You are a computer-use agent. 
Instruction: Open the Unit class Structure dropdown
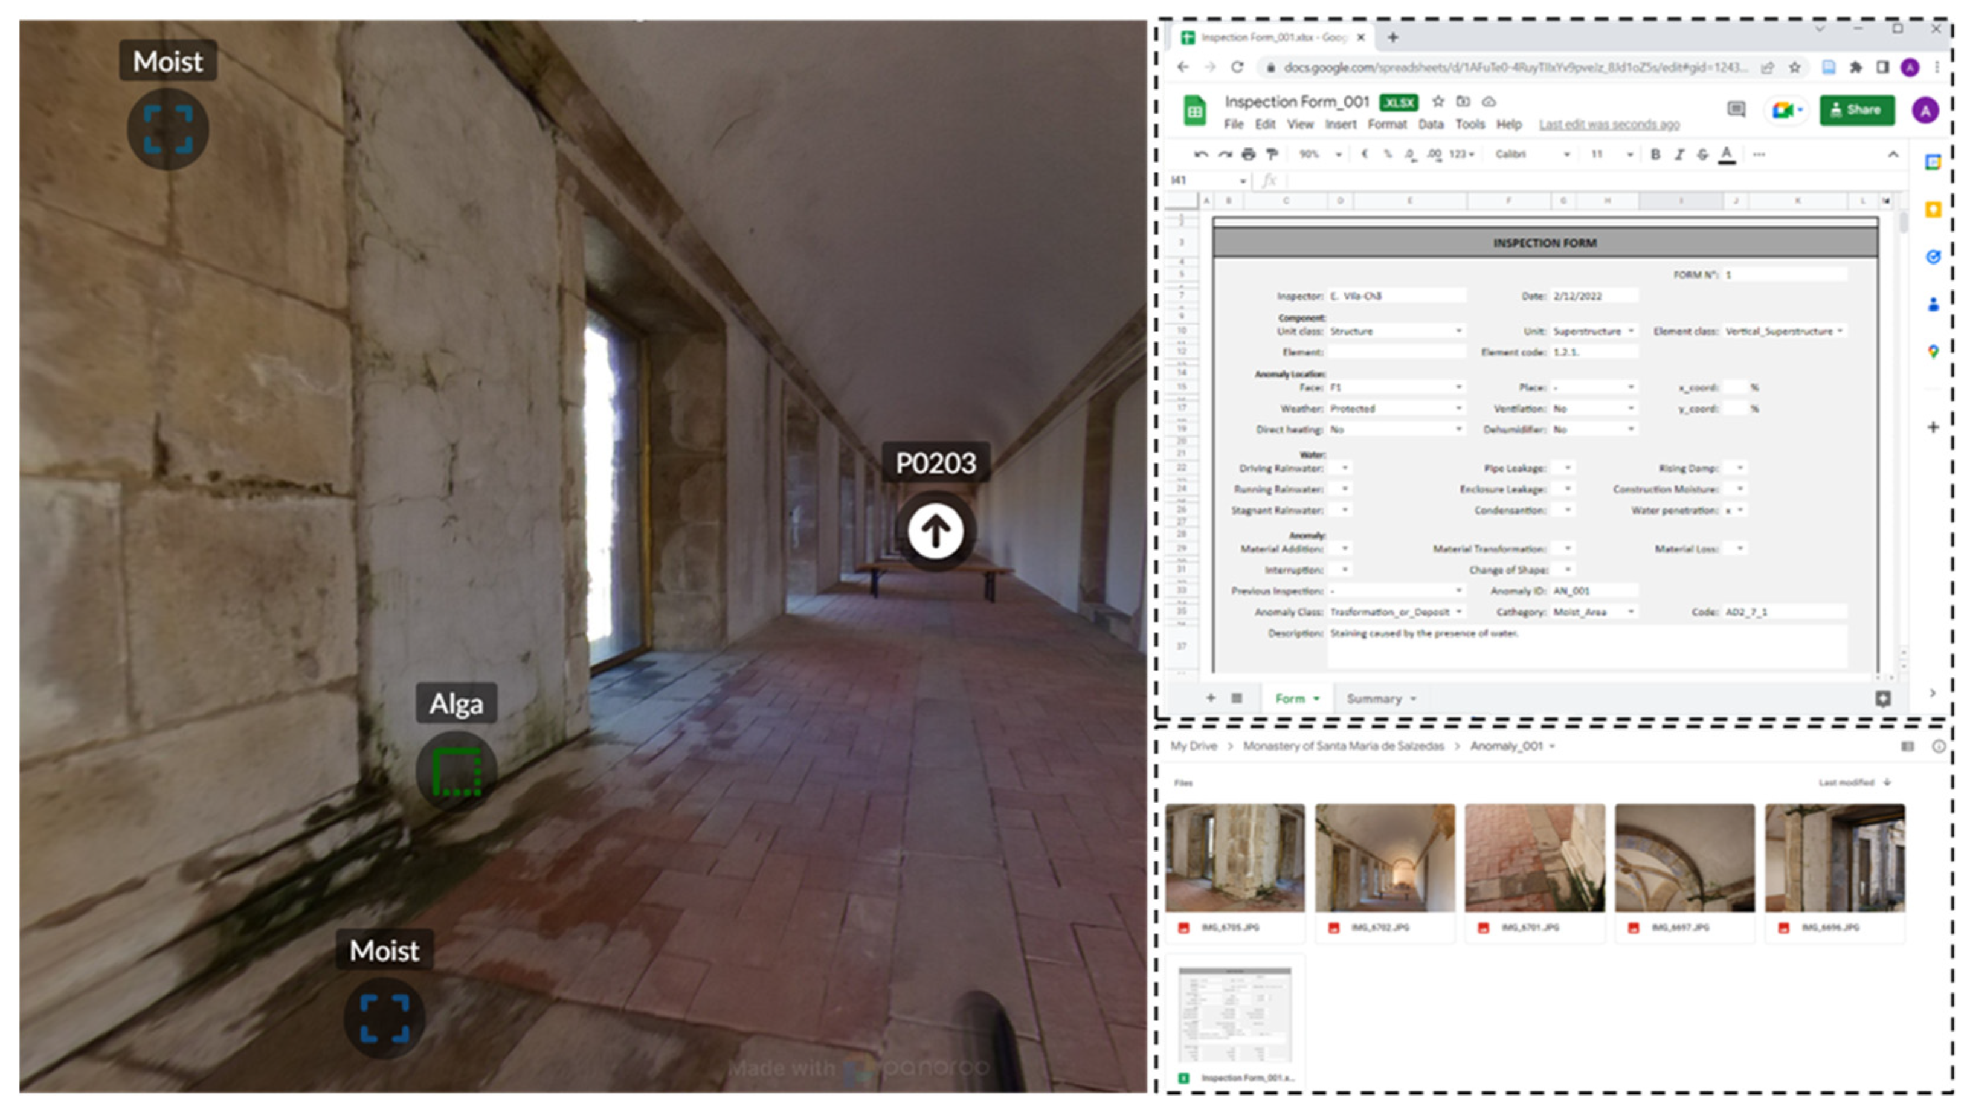point(1458,331)
